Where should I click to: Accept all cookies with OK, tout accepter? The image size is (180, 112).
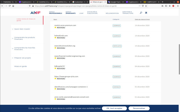tap(114, 108)
